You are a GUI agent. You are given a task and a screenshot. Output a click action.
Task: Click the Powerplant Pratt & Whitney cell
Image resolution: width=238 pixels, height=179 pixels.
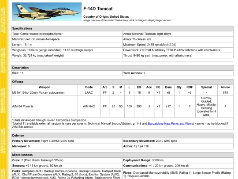pyautogui.click(x=178, y=50)
